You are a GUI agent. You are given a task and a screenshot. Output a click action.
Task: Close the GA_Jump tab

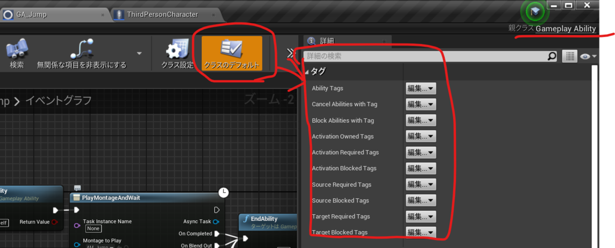pyautogui.click(x=102, y=15)
